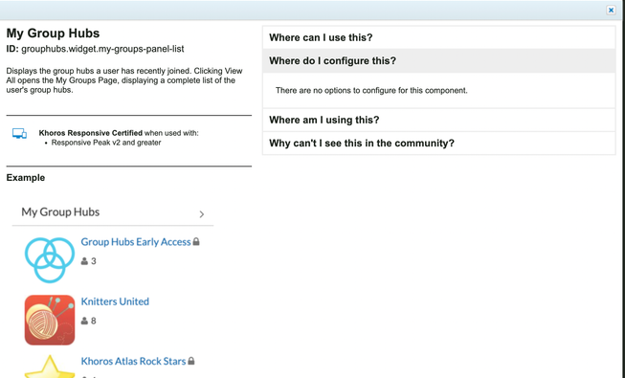Click the responsive devices icon

19,134
